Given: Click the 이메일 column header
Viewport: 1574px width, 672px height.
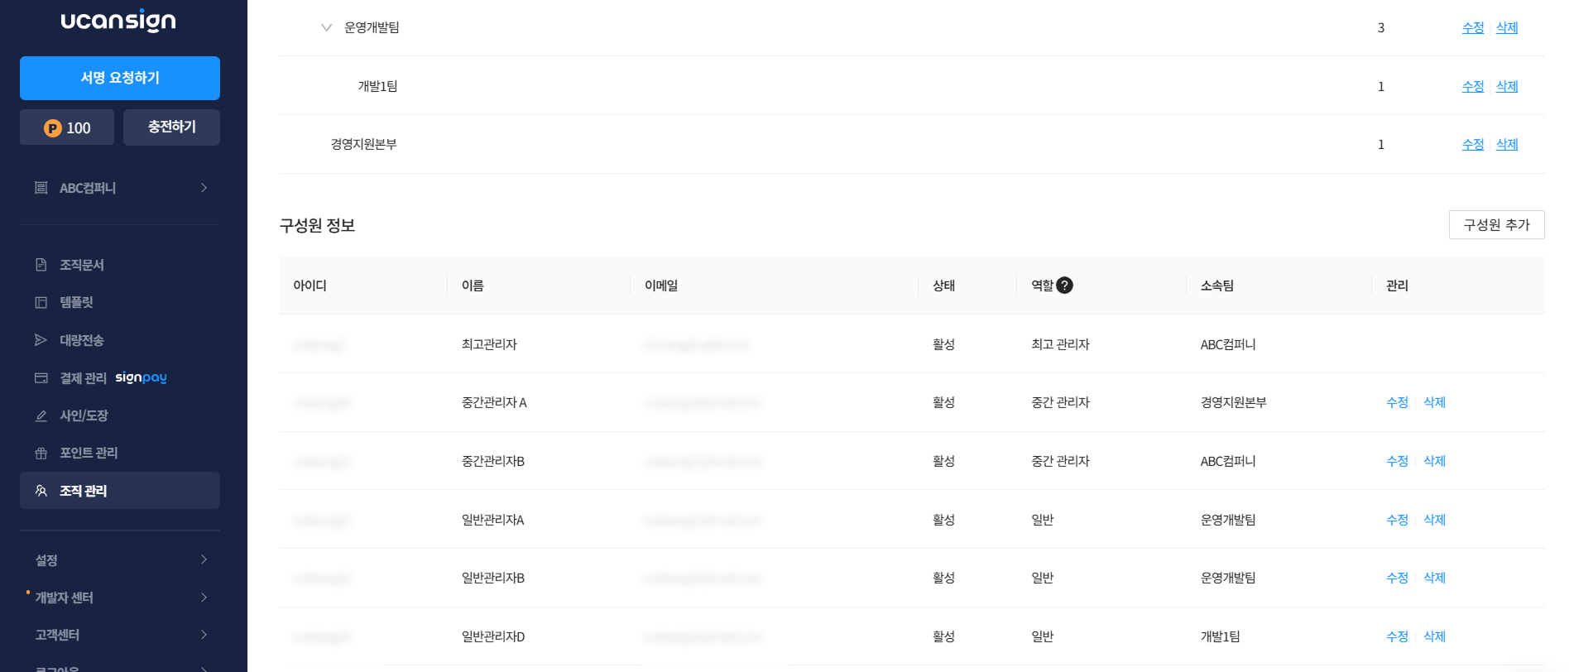Looking at the screenshot, I should pyautogui.click(x=661, y=286).
